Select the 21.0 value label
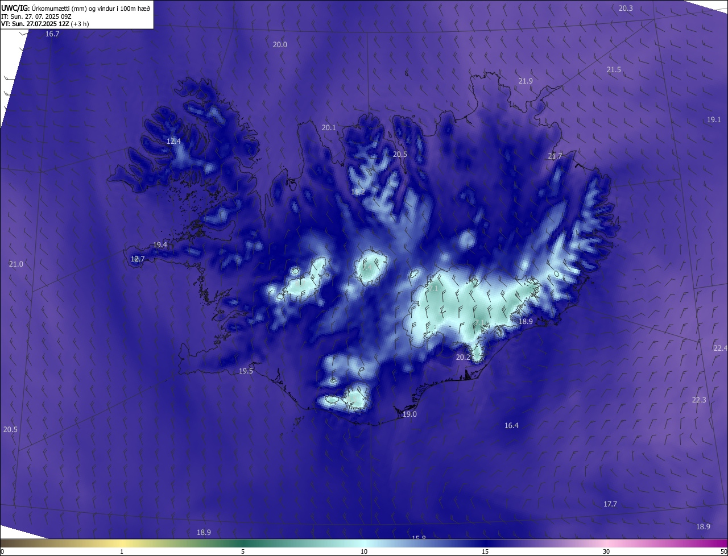 click(x=16, y=264)
